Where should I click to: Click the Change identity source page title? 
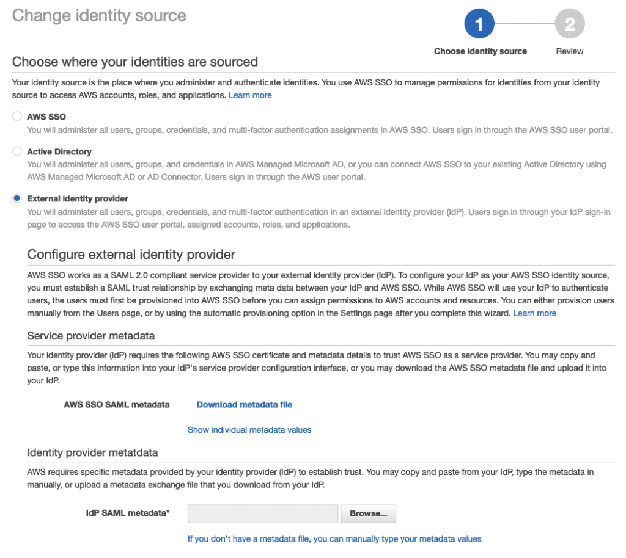pos(99,15)
